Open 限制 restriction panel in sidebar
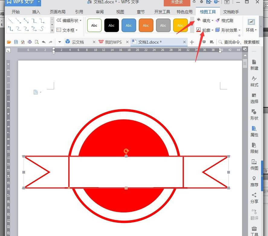268x236 pixels. tap(254, 148)
